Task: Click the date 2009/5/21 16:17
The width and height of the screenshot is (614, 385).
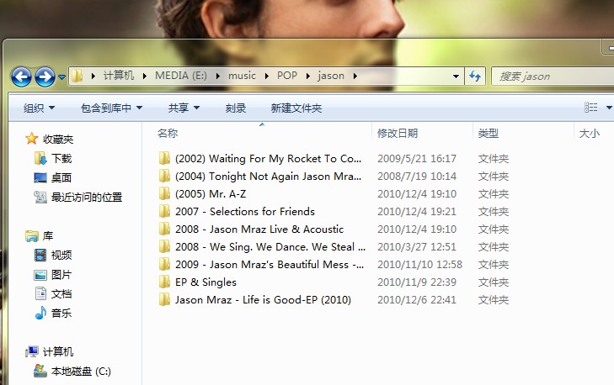Action: coord(417,158)
